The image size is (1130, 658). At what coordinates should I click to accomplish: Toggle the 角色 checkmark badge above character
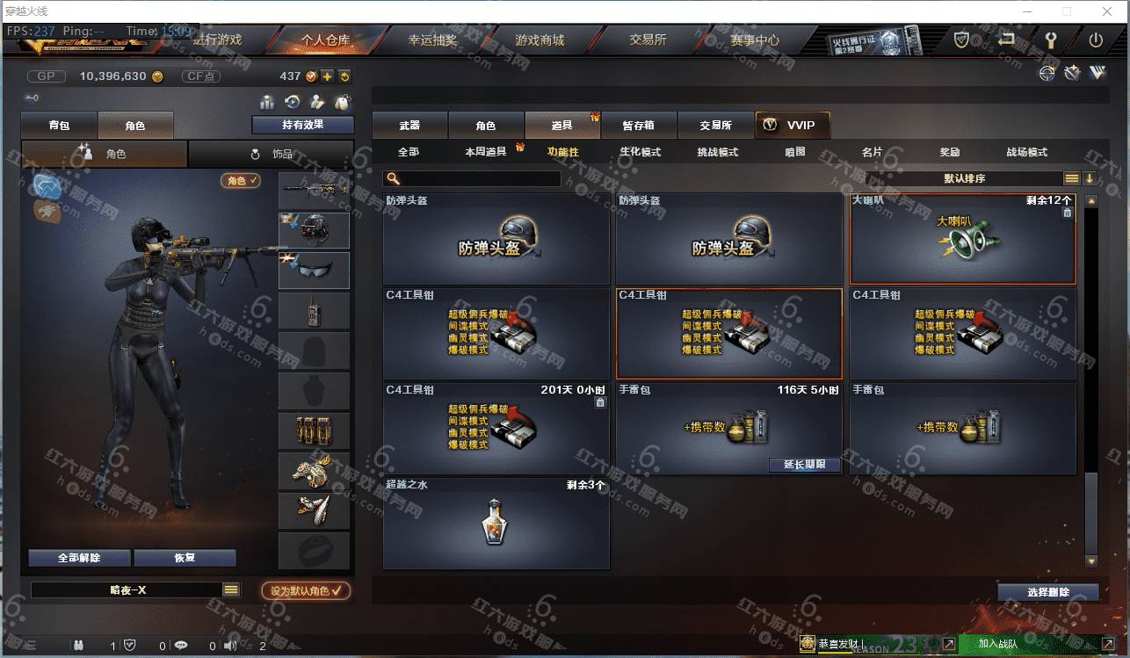[x=241, y=180]
